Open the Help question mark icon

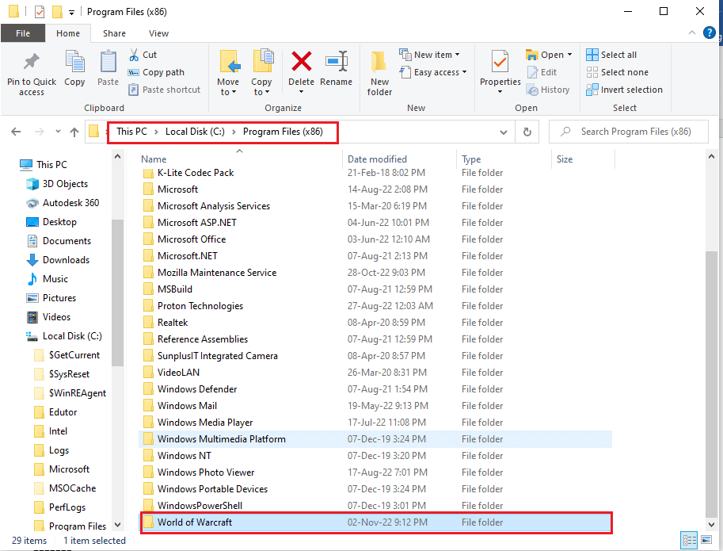click(x=710, y=33)
